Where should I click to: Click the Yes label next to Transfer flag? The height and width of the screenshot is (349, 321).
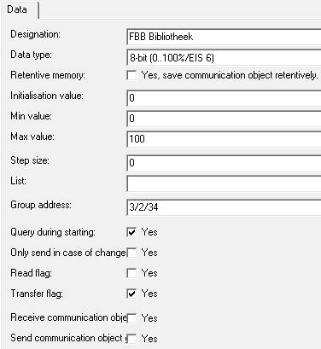[149, 294]
